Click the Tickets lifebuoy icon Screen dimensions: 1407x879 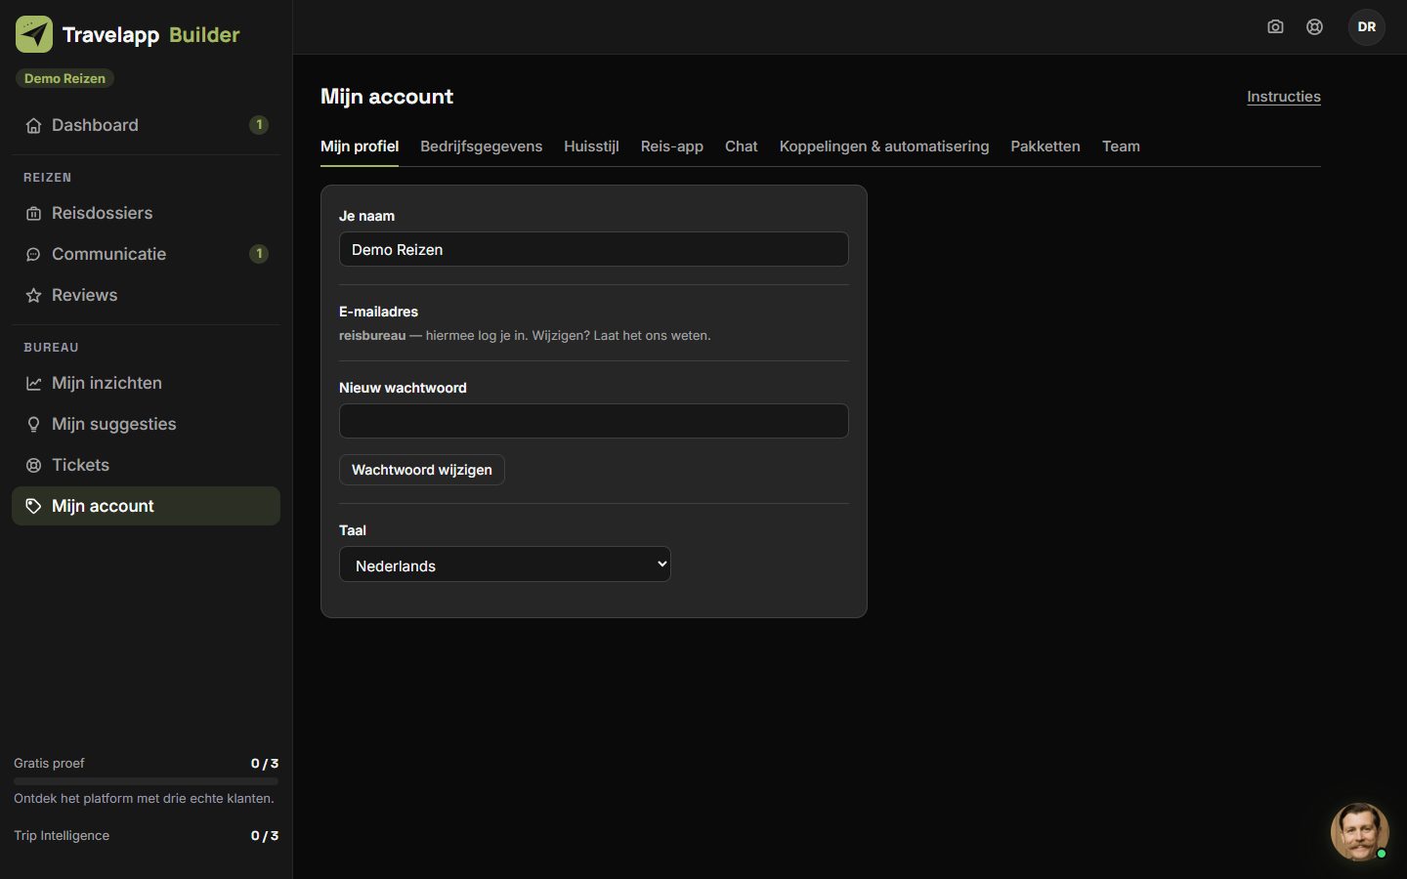coord(33,465)
